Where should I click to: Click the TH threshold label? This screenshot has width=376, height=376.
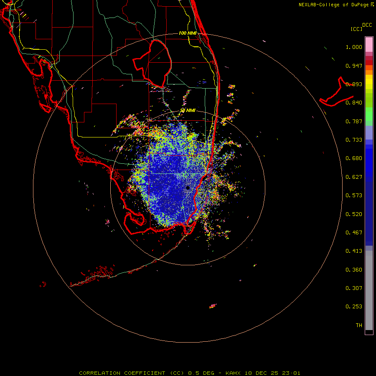(x=359, y=325)
